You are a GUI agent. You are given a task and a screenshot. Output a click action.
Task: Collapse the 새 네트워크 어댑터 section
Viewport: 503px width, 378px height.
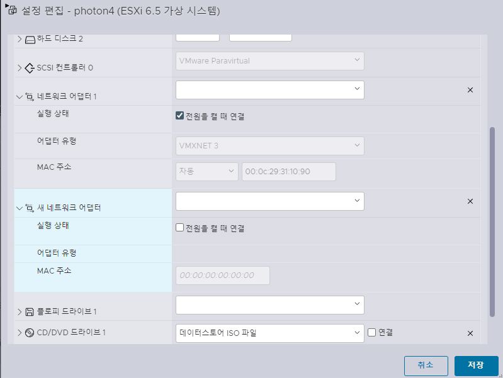point(20,208)
